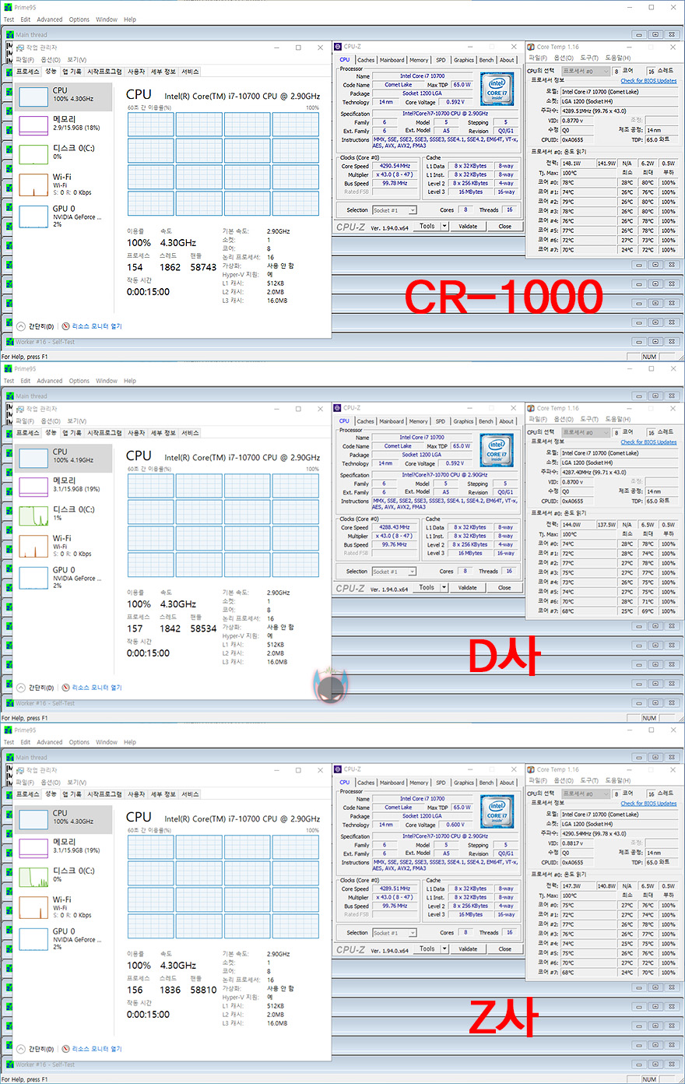
Task: Open Socket #1 selection dropdown in CR-1000 CPU-Z
Action: [395, 210]
